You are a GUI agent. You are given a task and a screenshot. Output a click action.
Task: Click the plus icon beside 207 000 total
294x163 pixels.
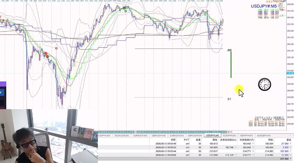pyautogui.click(x=290, y=159)
